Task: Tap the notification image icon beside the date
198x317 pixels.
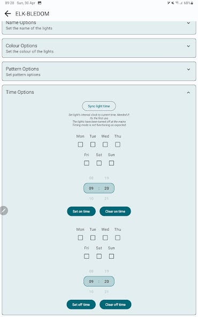Action: (x=40, y=3)
